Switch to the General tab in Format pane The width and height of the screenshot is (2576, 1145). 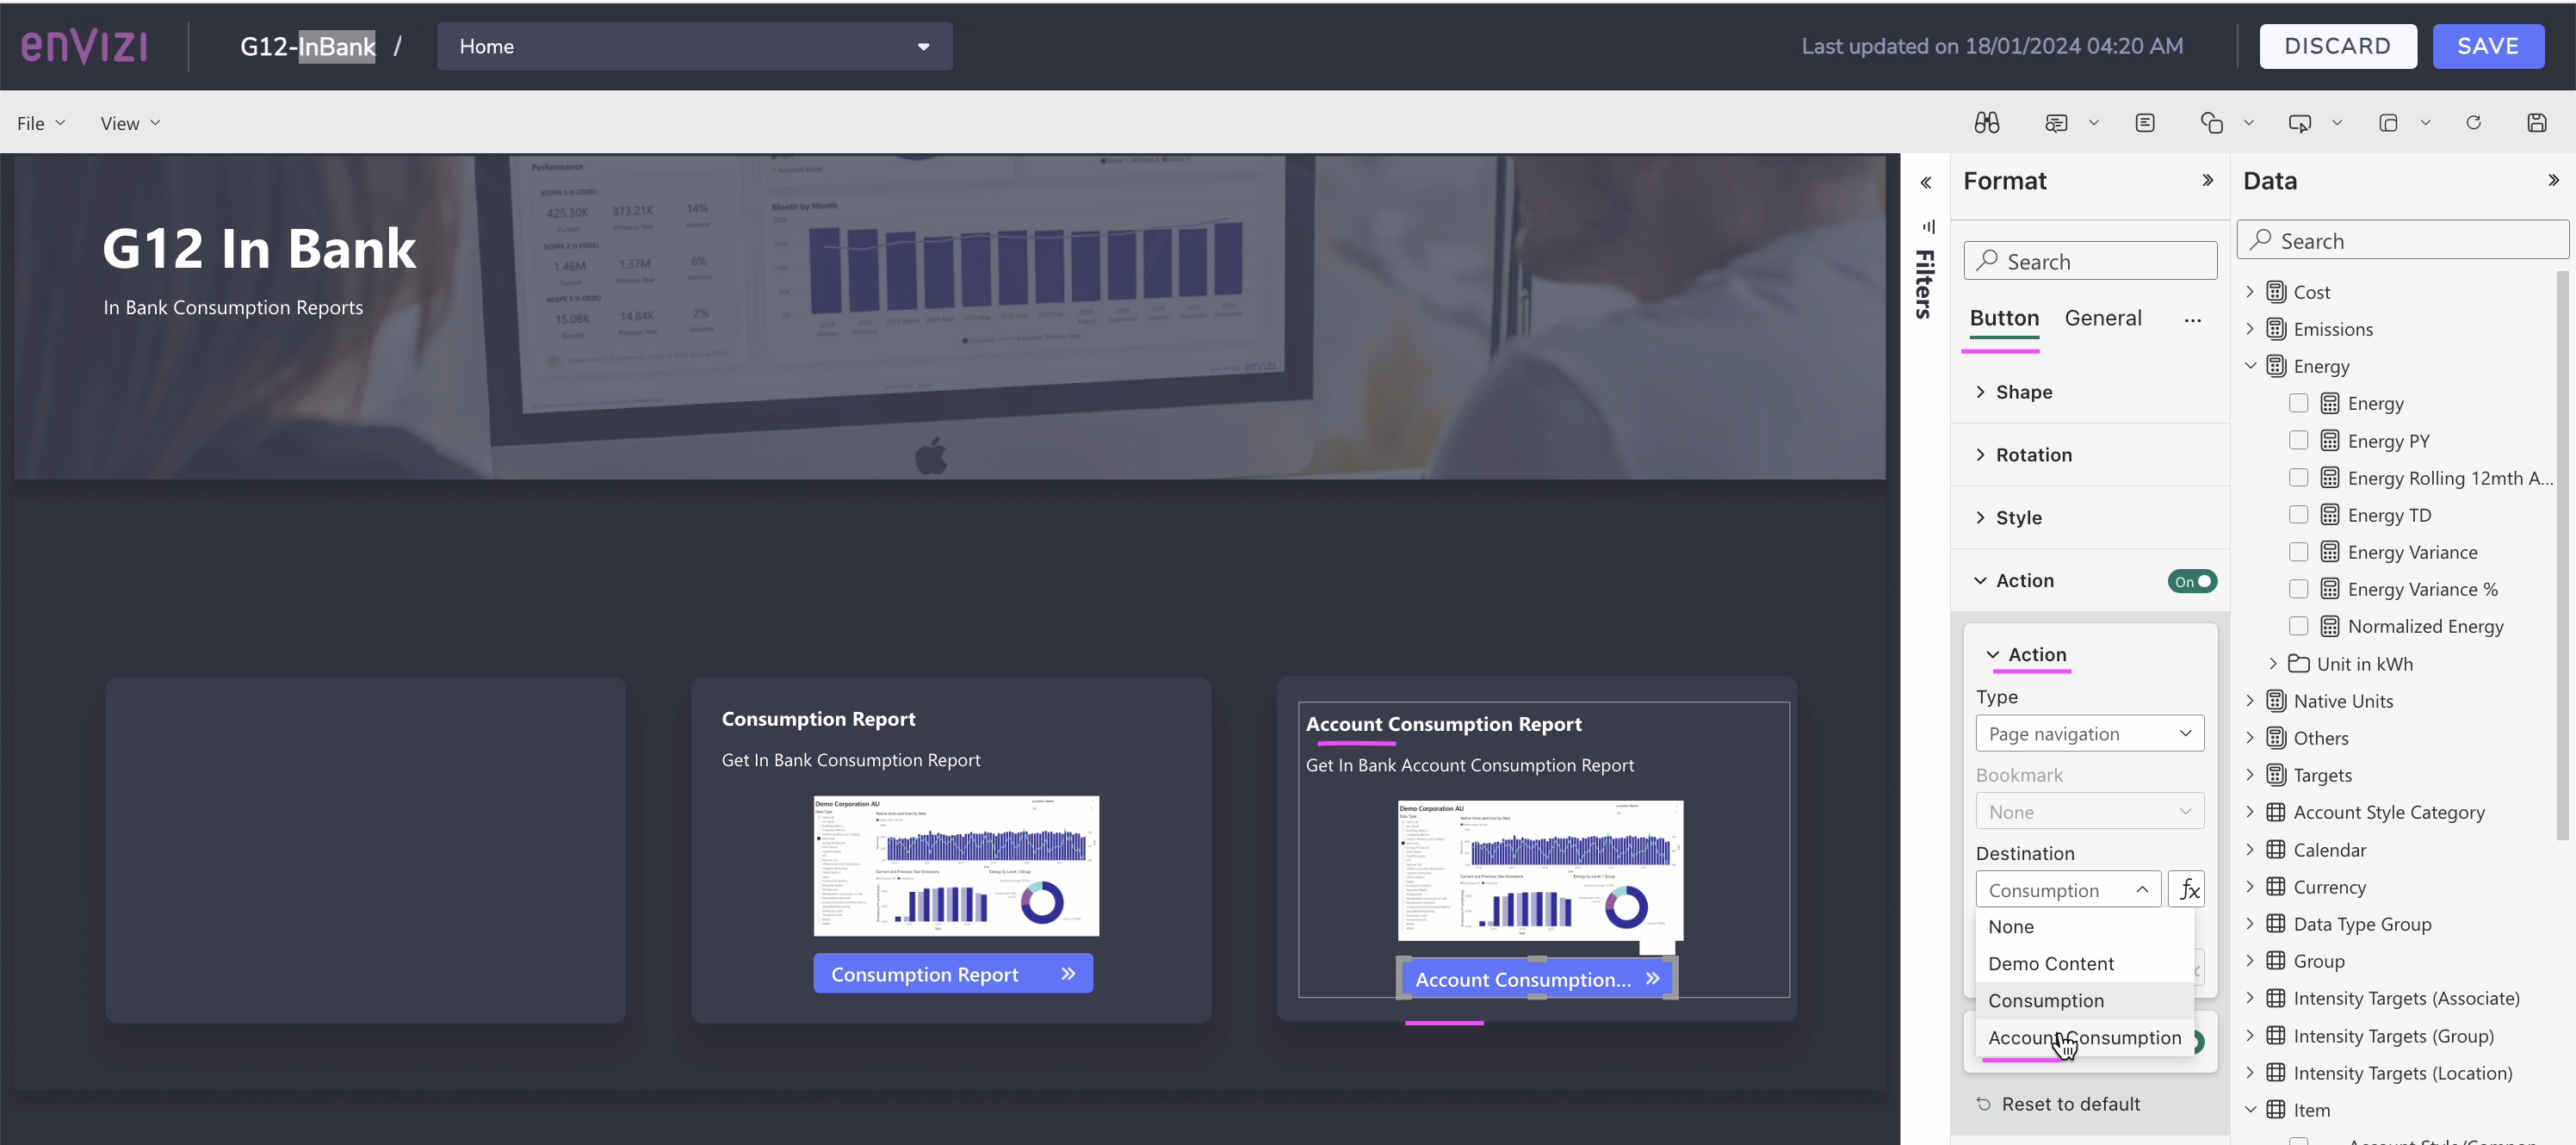2103,318
